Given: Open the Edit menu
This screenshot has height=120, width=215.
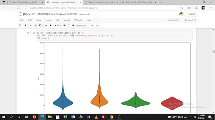Looking at the screenshot, I should pyautogui.click(x=30, y=20).
